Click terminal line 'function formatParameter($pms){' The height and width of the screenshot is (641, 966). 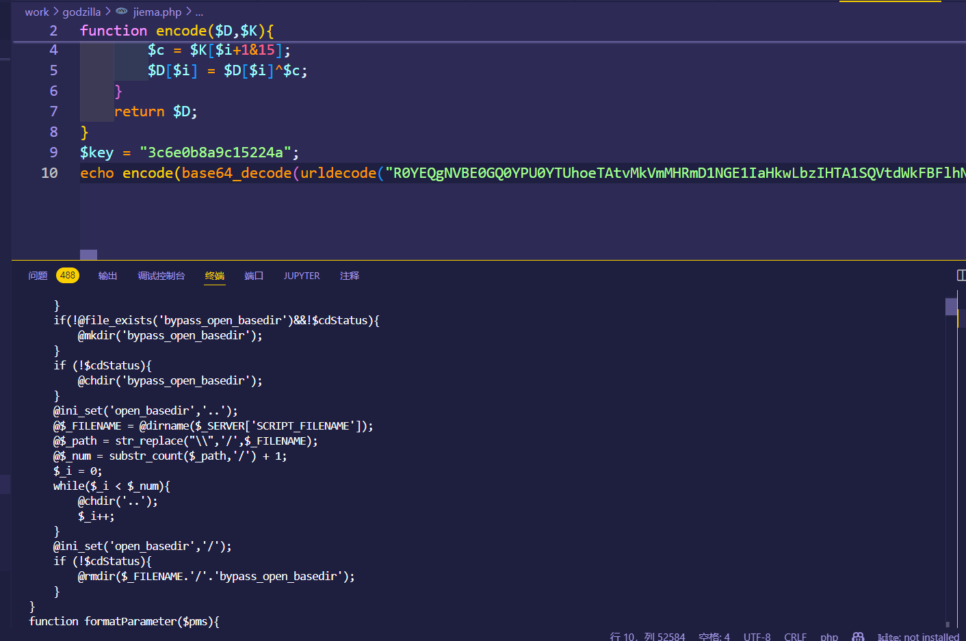tap(125, 621)
